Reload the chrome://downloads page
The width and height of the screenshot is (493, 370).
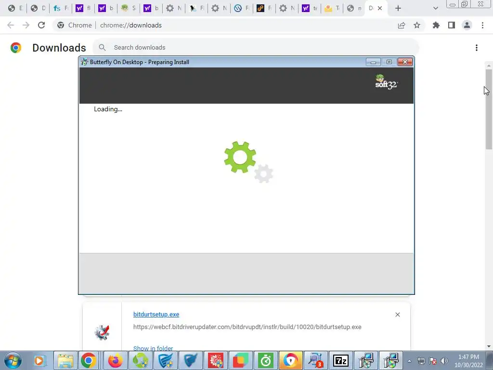click(41, 25)
